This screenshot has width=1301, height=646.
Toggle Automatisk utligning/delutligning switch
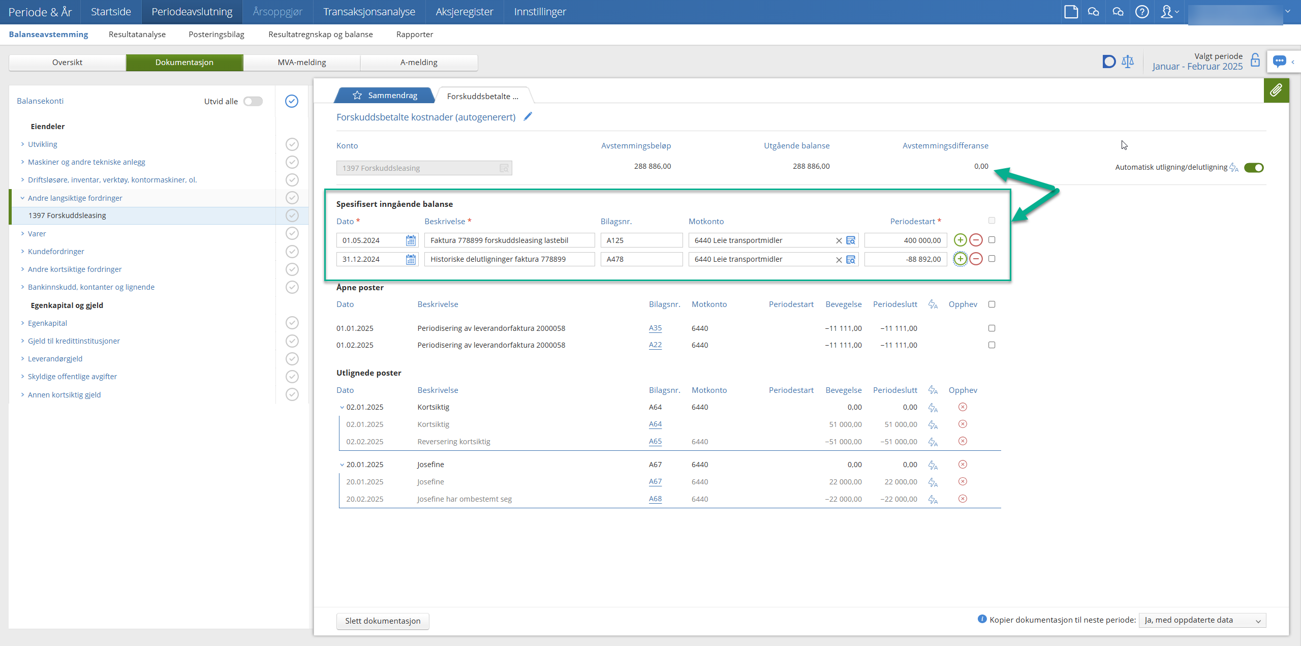pyautogui.click(x=1254, y=167)
